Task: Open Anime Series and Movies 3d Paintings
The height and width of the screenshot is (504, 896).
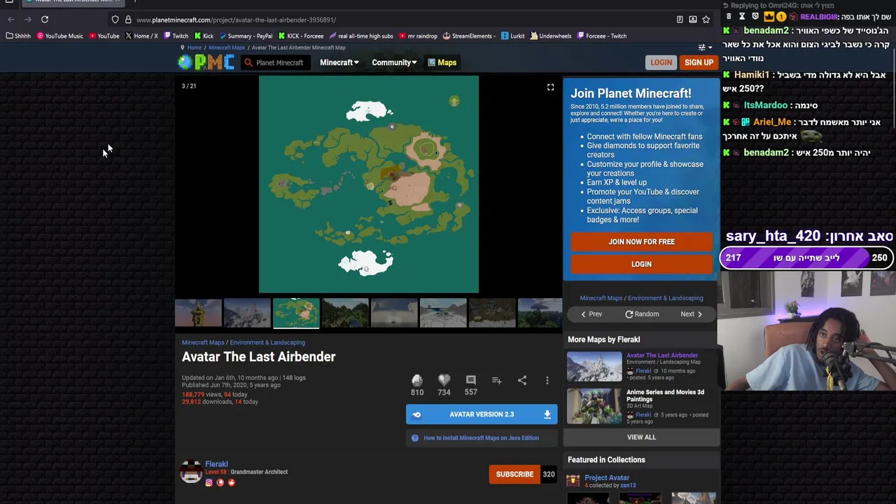Action: coord(666,395)
